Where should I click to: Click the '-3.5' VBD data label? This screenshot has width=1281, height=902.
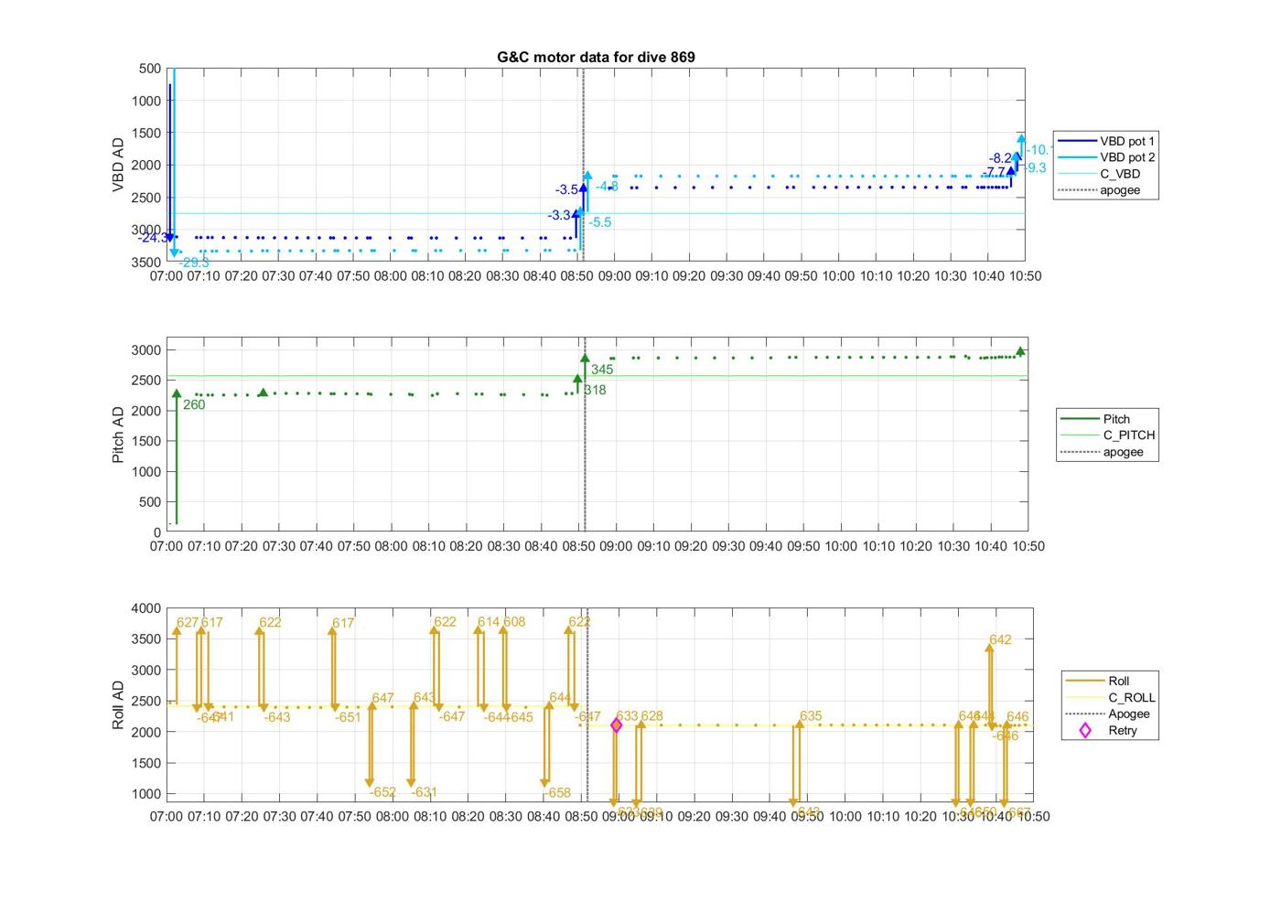click(566, 190)
